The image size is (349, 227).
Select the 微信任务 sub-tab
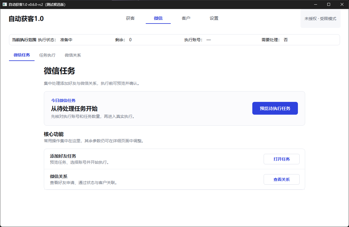pyautogui.click(x=22, y=55)
